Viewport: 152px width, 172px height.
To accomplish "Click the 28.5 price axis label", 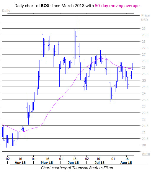I will (145, 35).
